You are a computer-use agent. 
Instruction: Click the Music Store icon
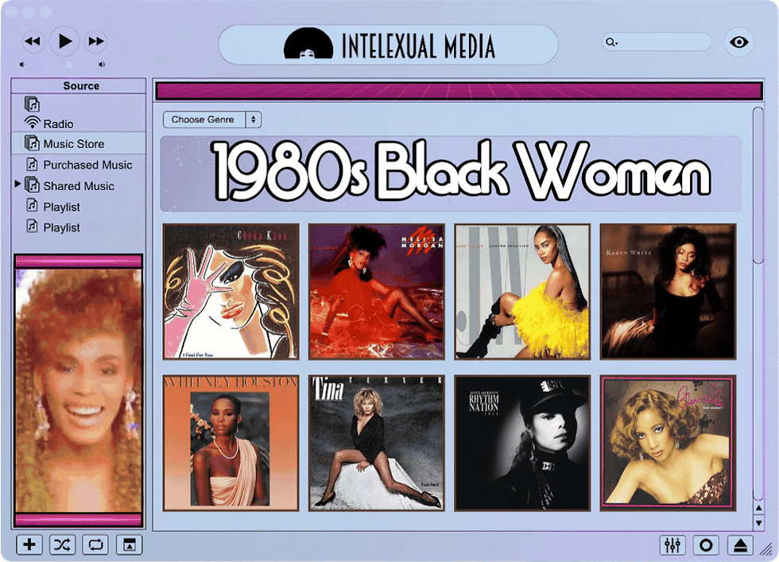tap(32, 143)
